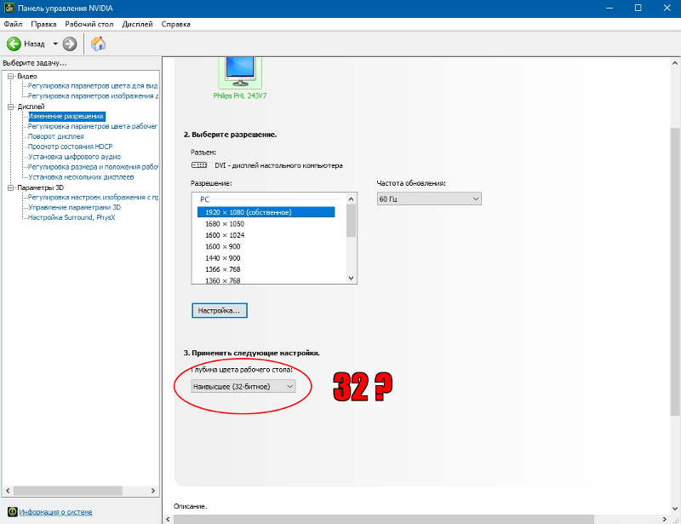Open the Файл menu
The image size is (681, 524).
coord(13,24)
